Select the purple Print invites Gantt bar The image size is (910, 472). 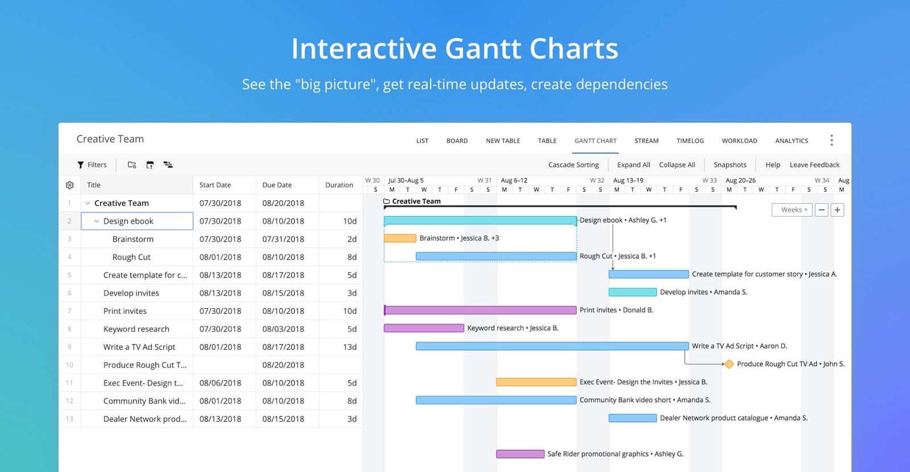pyautogui.click(x=481, y=310)
